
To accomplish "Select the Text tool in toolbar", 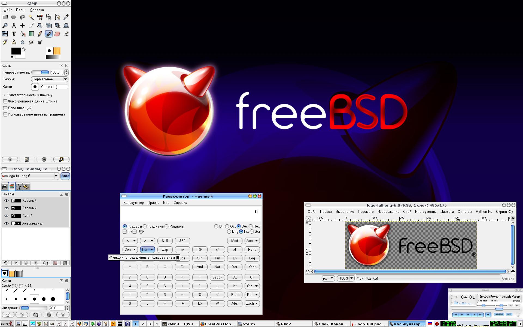I will pos(14,34).
